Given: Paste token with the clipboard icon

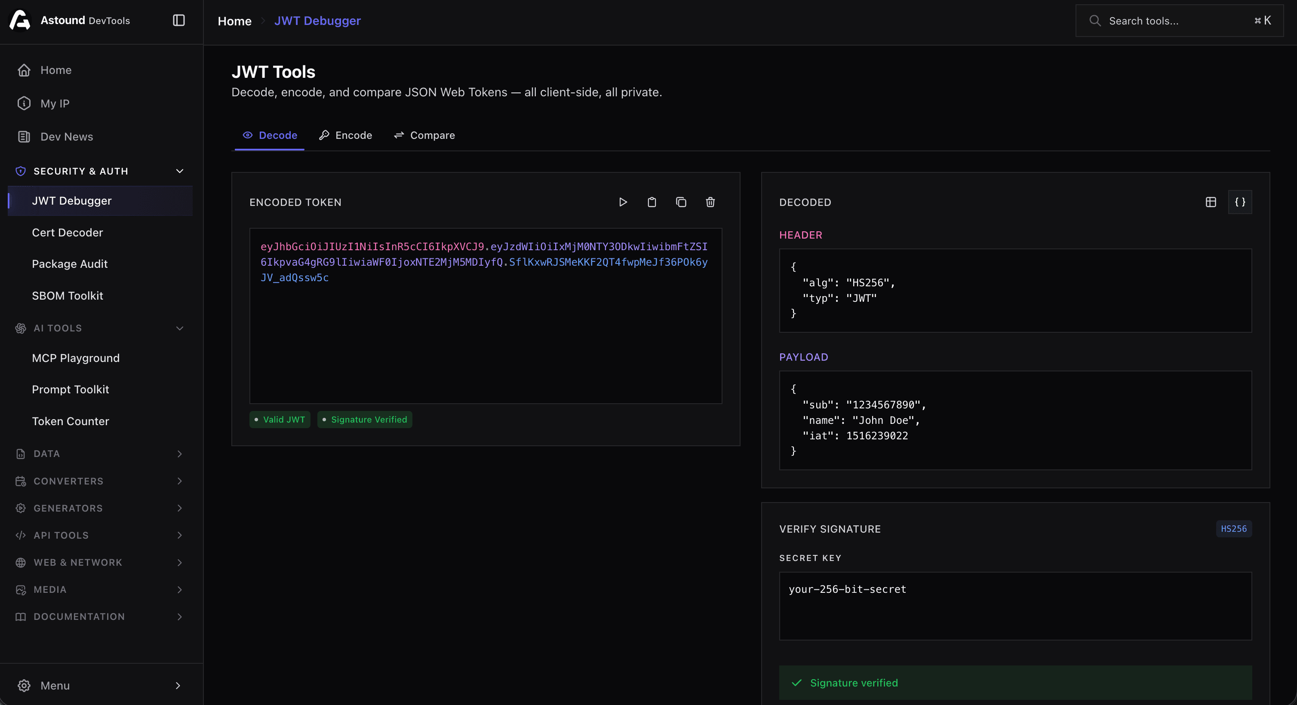Looking at the screenshot, I should [x=652, y=202].
